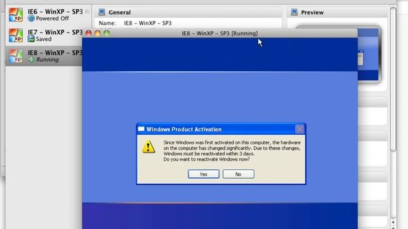Screen dimensions: 408x229
Task: Select IE6 - WinXP - SP3 virtual machine
Action: coord(48,15)
